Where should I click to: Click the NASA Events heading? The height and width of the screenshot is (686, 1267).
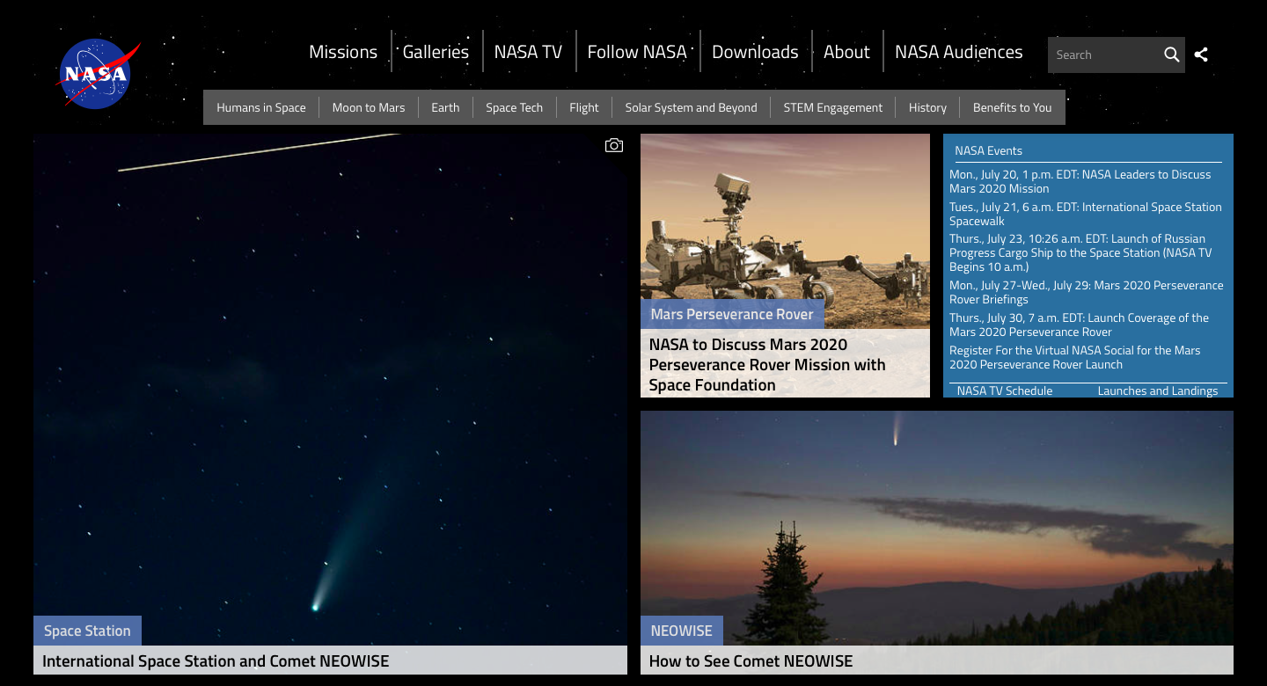click(x=989, y=150)
